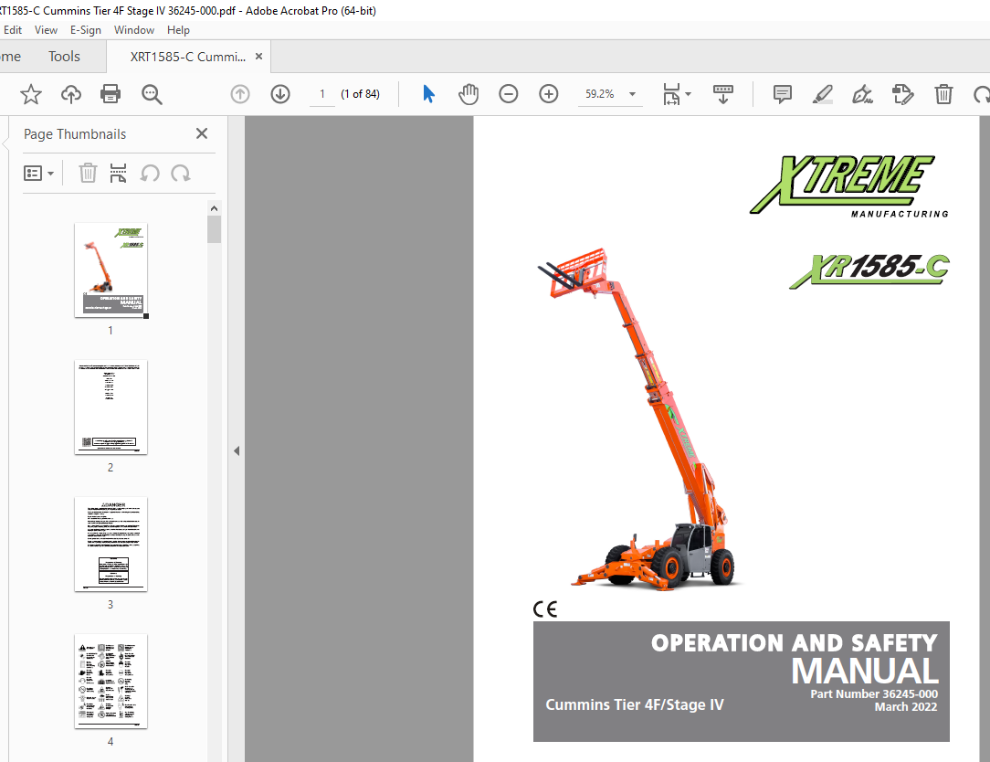Click the upload to cloud icon

pos(70,94)
